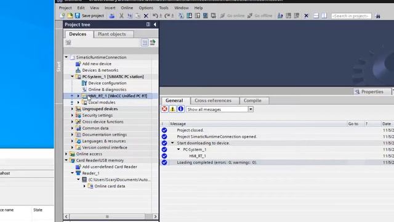Select Add user-defined Card Reader
This screenshot has height=222, width=394.
(x=110, y=167)
